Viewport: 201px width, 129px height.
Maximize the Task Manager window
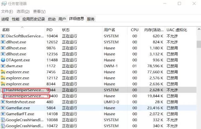(x=179, y=3)
